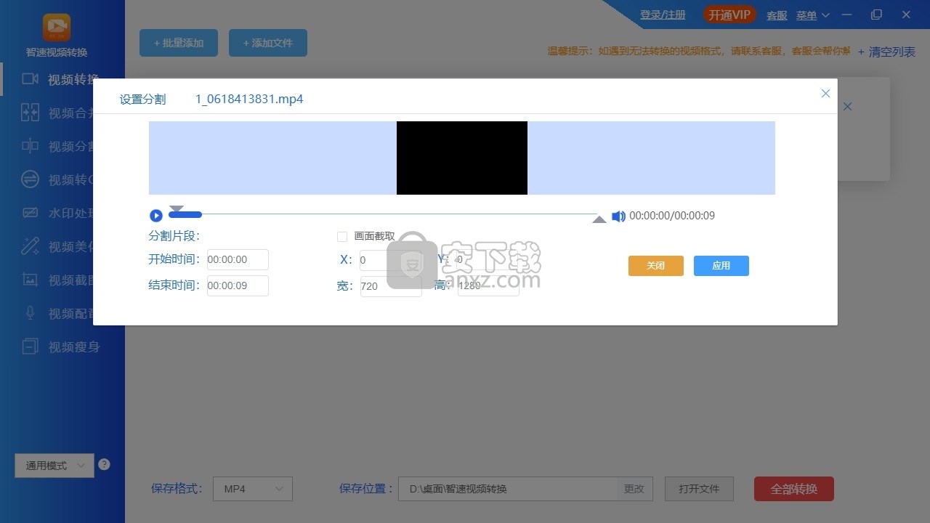Apply the split settings with 应用
This screenshot has height=523, width=930.
[x=721, y=266]
